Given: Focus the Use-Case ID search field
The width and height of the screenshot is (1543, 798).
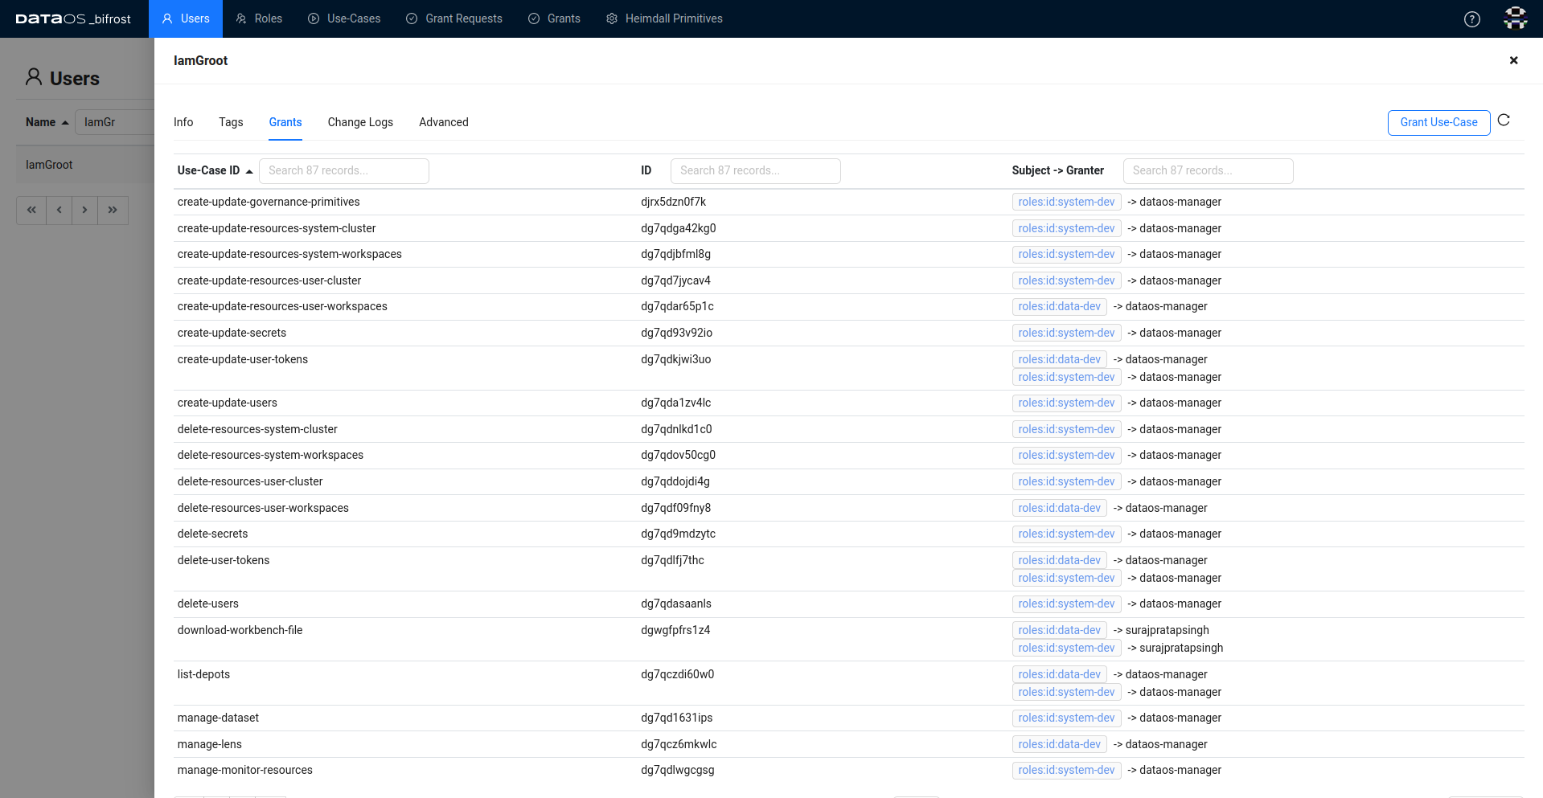Looking at the screenshot, I should click(x=344, y=170).
